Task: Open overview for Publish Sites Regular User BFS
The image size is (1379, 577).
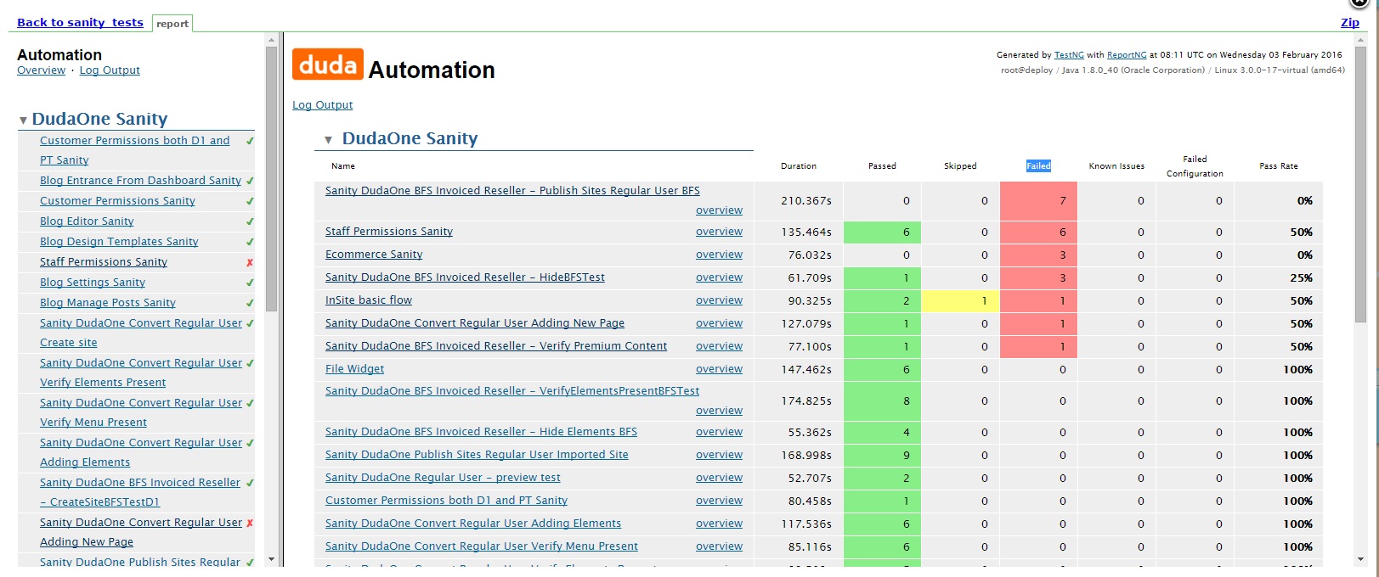Action: click(x=719, y=210)
